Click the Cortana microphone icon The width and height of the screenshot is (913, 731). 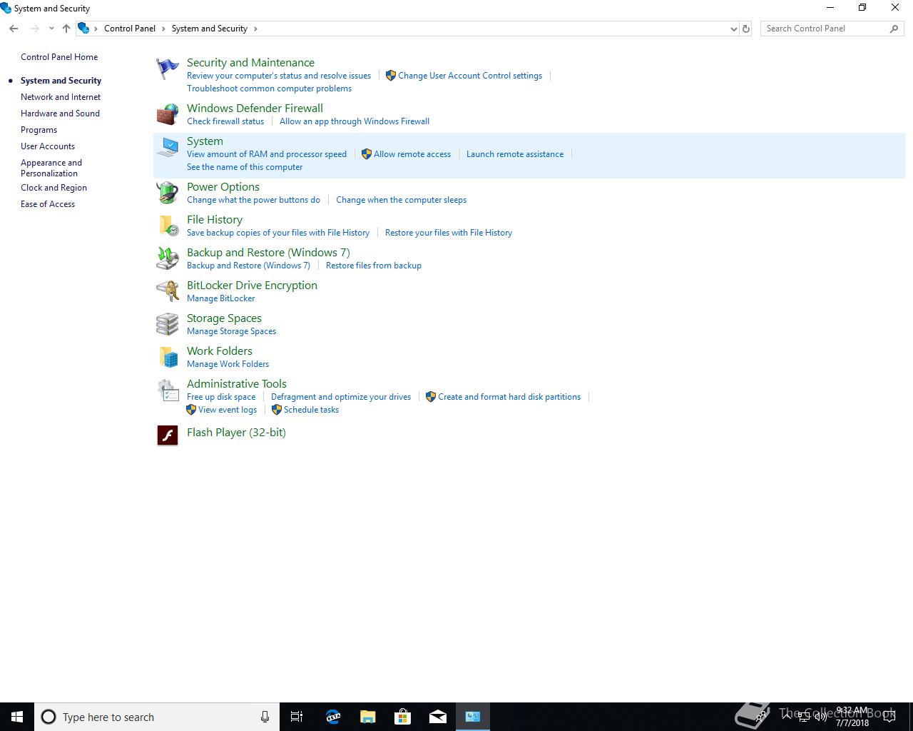tap(265, 717)
